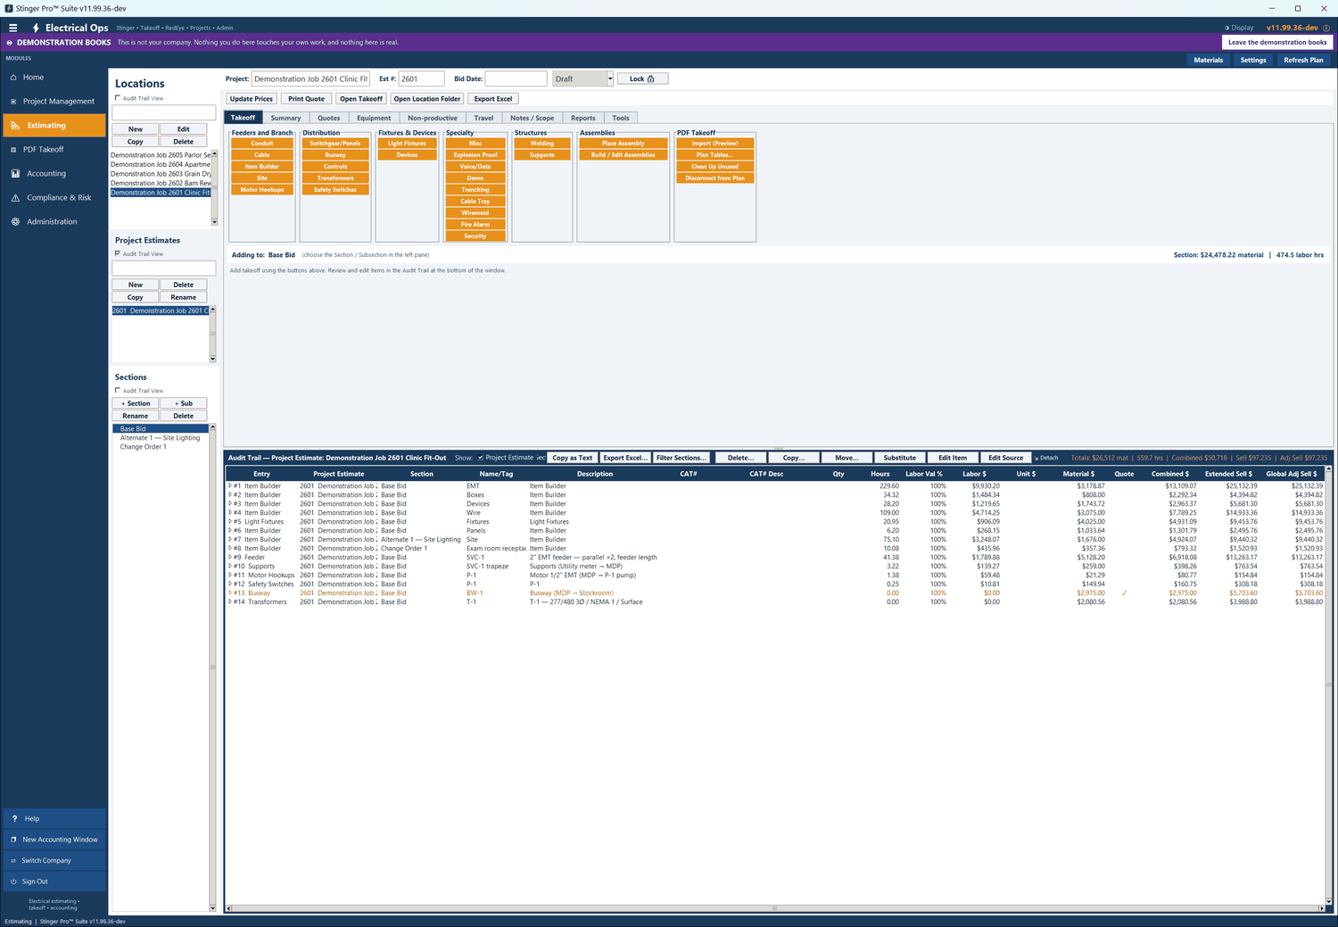This screenshot has height=927, width=1338.
Task: Expand audit trail entry #9 Feeder
Action: 230,558
